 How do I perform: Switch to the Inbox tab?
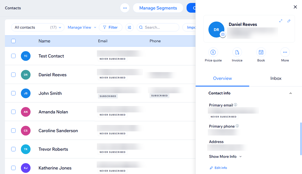(276, 78)
